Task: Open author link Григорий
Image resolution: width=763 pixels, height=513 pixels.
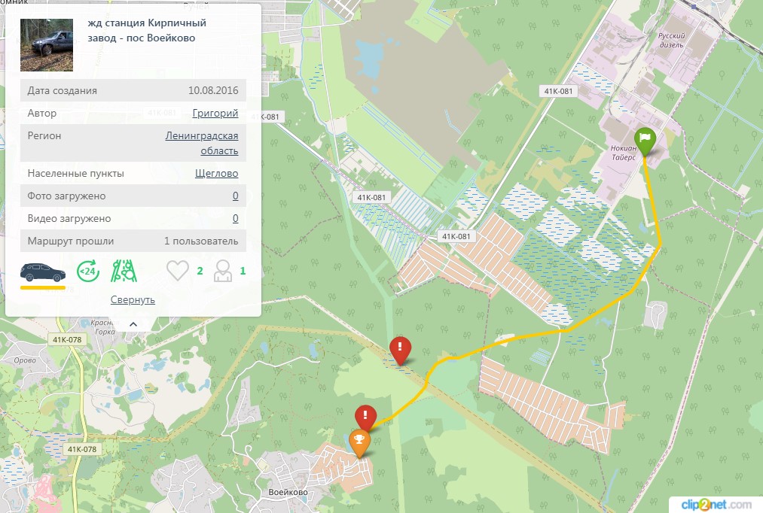Action: click(x=215, y=113)
